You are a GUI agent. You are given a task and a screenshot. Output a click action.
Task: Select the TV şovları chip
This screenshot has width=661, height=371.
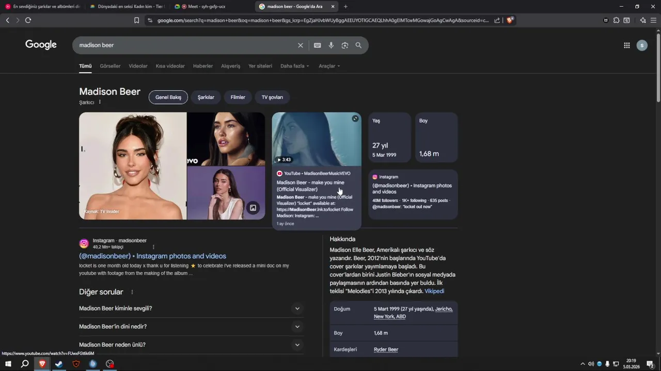pos(272,97)
